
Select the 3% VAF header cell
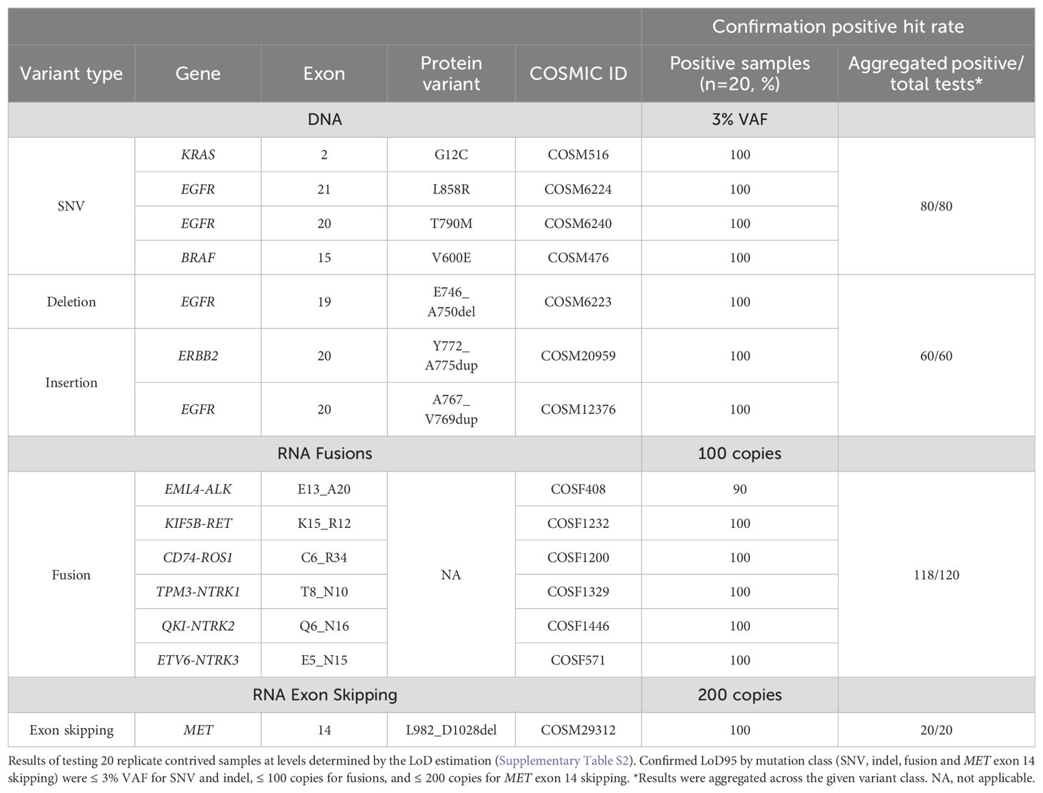click(x=739, y=119)
